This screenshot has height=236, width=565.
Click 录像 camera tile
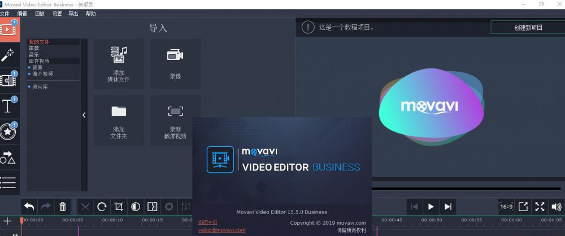pyautogui.click(x=176, y=64)
